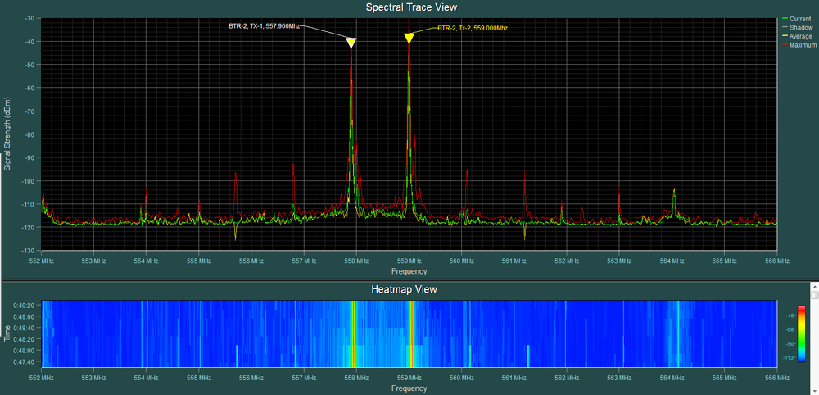Click the TX-1 yellow marker triangle at 557.9 MHz
The width and height of the screenshot is (819, 395).
pyautogui.click(x=351, y=43)
